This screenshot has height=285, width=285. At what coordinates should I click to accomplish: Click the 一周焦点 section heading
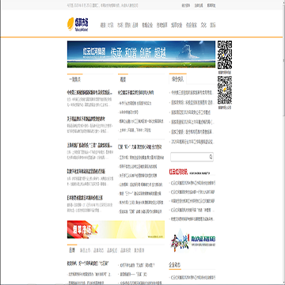click(x=74, y=79)
